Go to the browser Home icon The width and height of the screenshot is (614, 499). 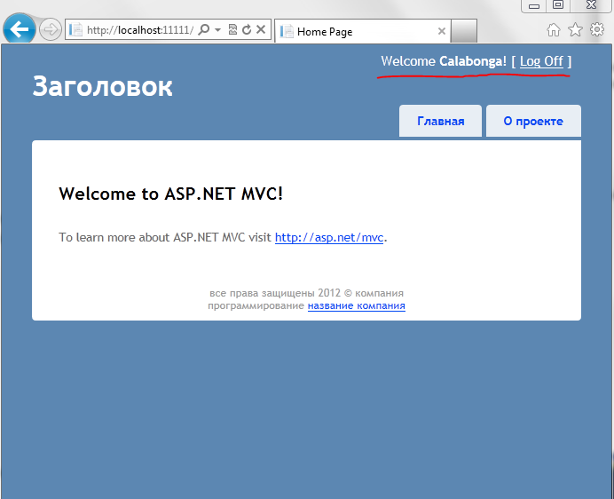554,30
